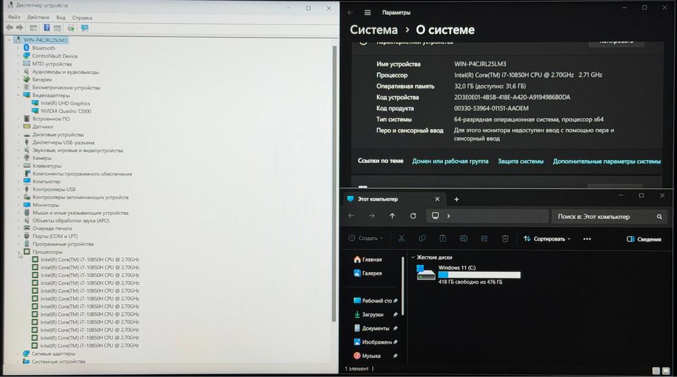
Task: Click the green-arrow device toolbar icon
Action: point(71,28)
